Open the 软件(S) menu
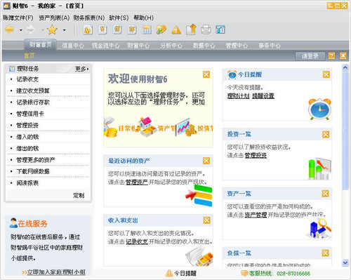351x280 pixels. tap(119, 18)
